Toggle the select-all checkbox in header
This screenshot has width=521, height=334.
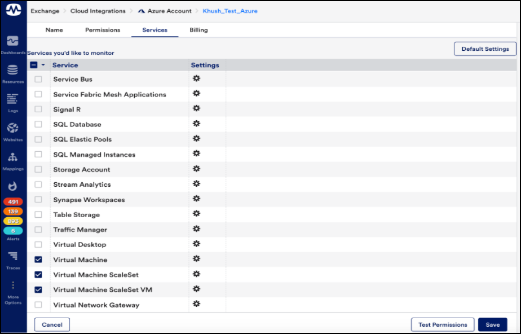click(x=34, y=65)
